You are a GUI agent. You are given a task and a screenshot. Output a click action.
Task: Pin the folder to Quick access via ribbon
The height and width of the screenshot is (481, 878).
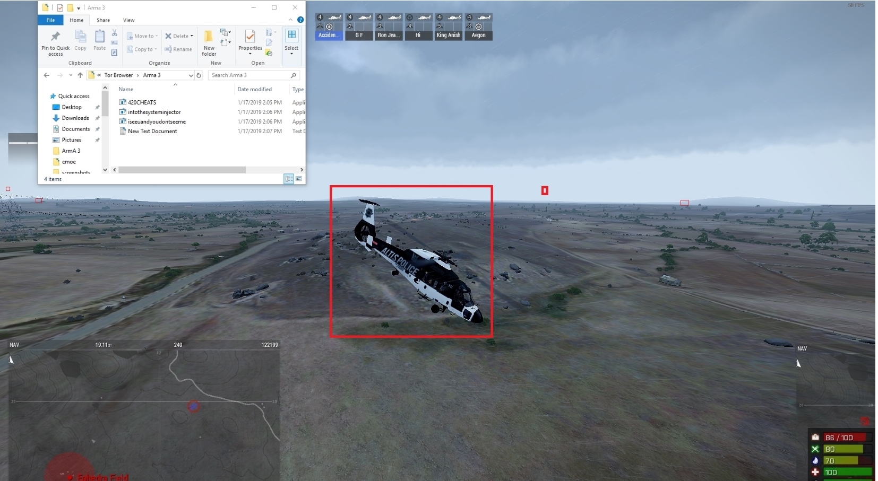[55, 42]
